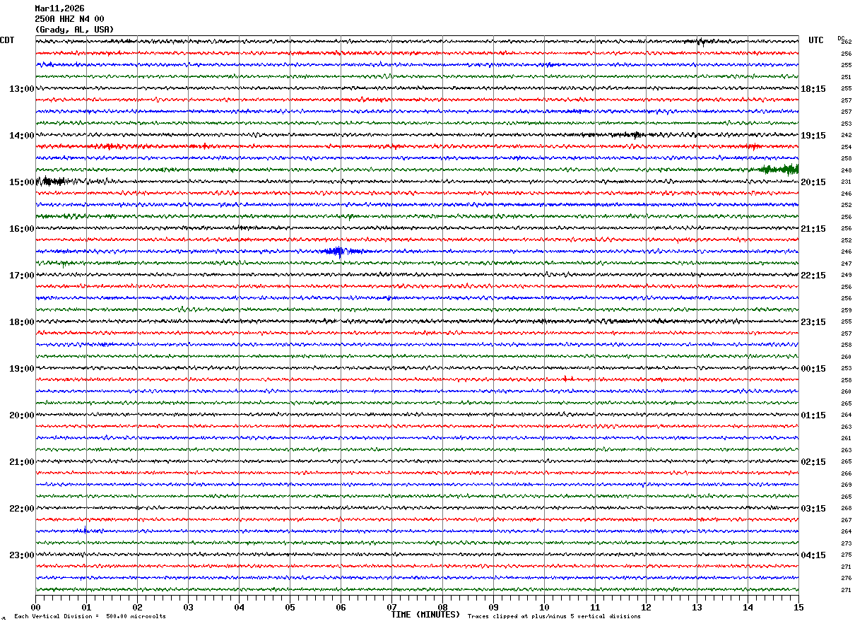Screen dimensions: 855x626
Task: Click the 20:15 UTC time label
Action: [x=813, y=182]
